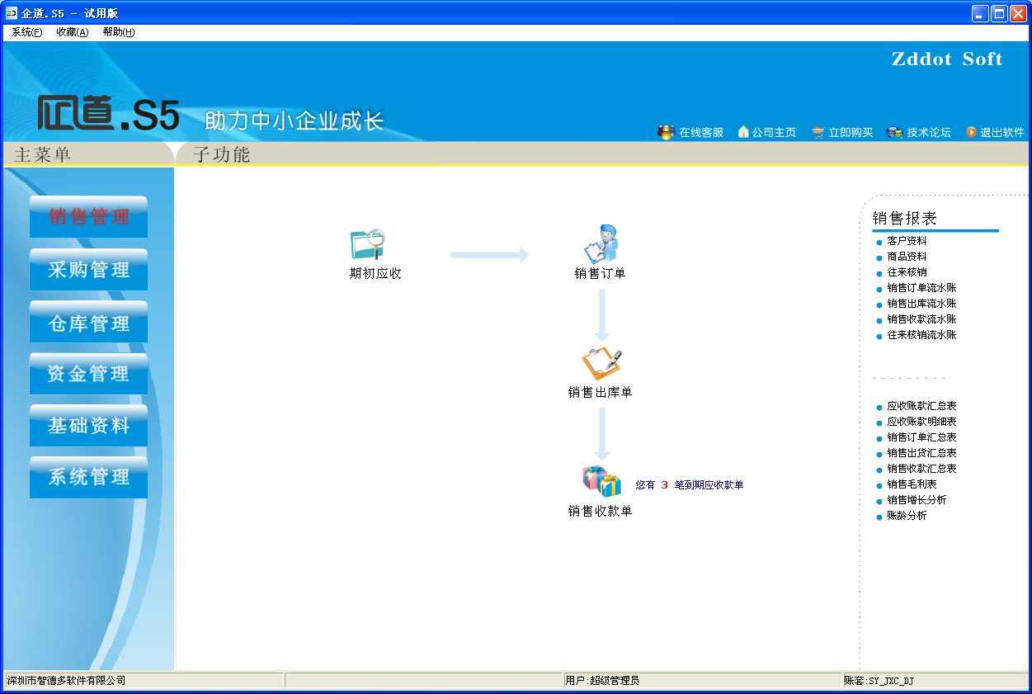The height and width of the screenshot is (694, 1032).
Task: Open the 销售出库单 clipboard icon
Action: tap(601, 364)
